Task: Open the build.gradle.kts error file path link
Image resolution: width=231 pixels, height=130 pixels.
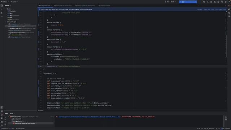Action: (90, 117)
